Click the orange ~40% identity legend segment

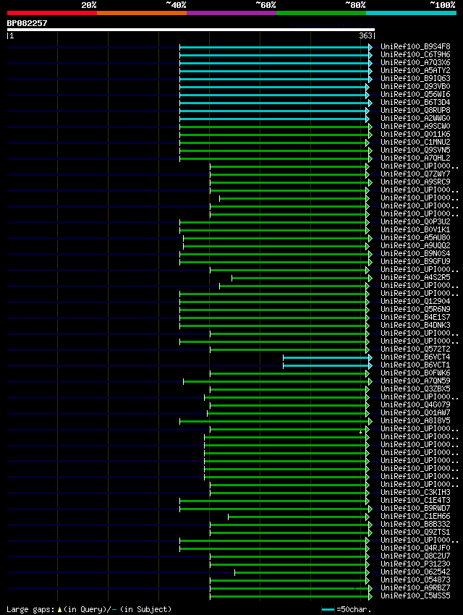(142, 13)
